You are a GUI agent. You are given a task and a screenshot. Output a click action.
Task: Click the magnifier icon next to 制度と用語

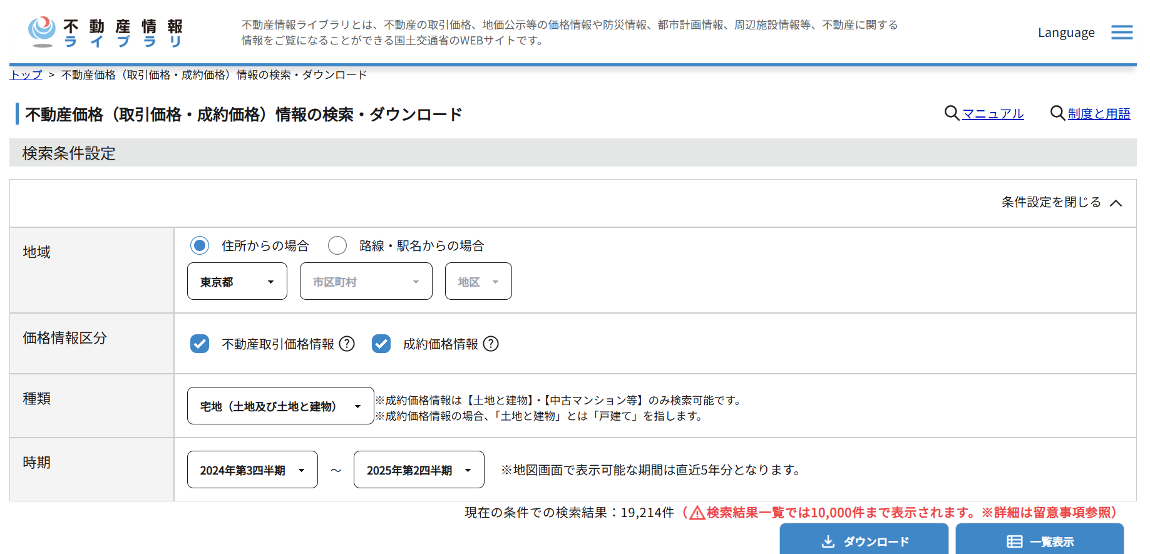pyautogui.click(x=1057, y=113)
